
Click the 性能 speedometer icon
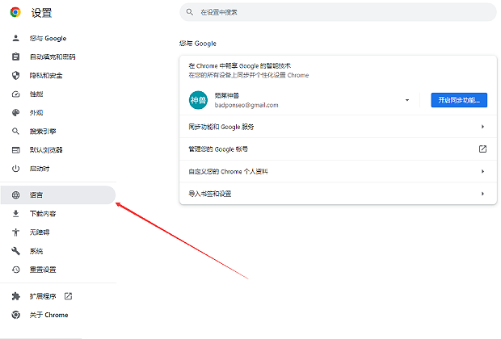pyautogui.click(x=15, y=94)
